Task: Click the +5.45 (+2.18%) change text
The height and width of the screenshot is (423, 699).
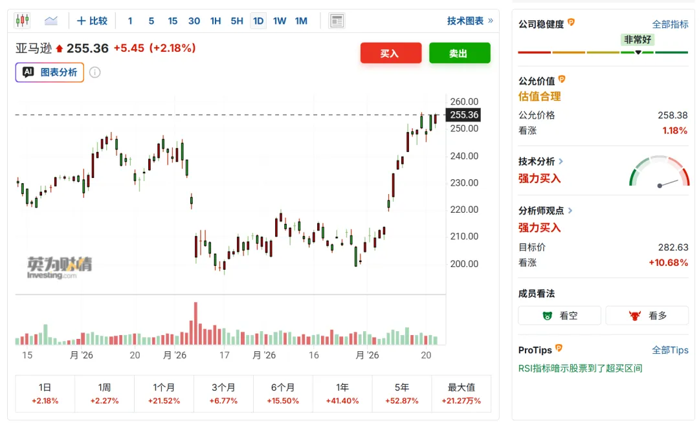Action: (155, 48)
